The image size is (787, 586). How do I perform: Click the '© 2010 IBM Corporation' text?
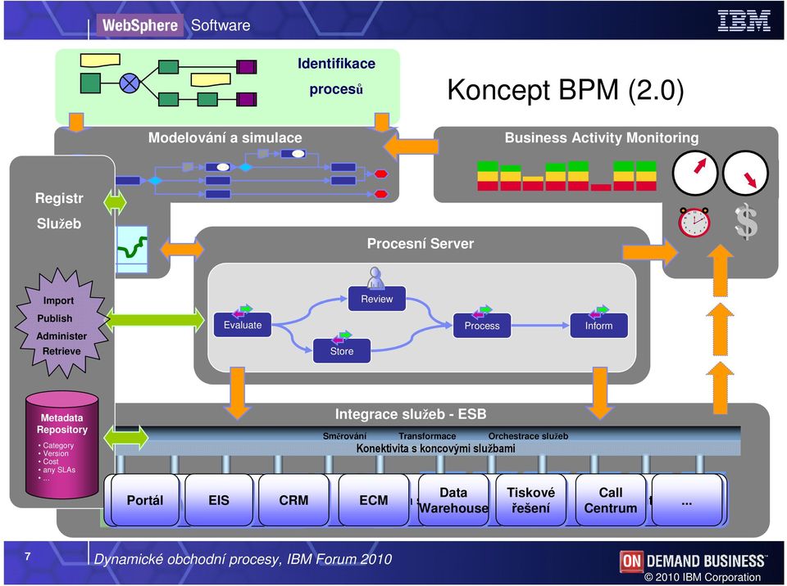pos(703,577)
